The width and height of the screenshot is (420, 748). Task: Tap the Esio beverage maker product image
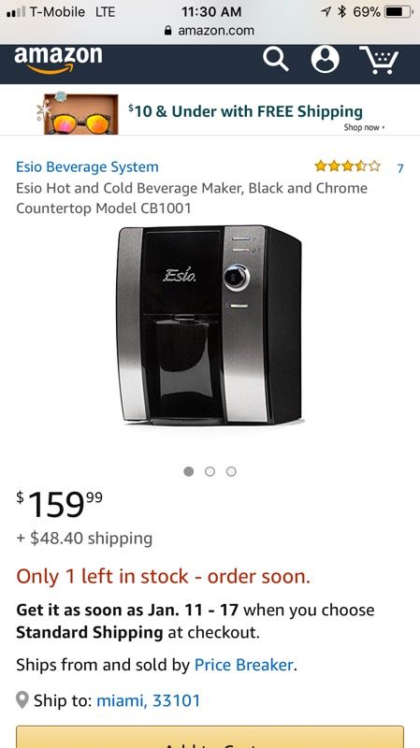click(209, 325)
